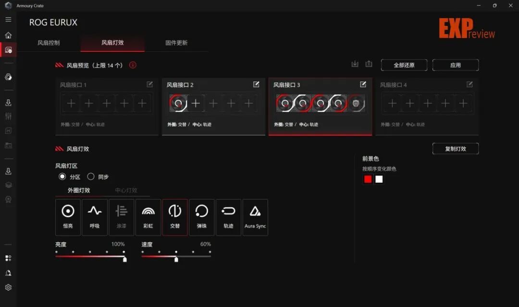
Task: Select the 彩虹 rainbow effect
Action: click(148, 217)
